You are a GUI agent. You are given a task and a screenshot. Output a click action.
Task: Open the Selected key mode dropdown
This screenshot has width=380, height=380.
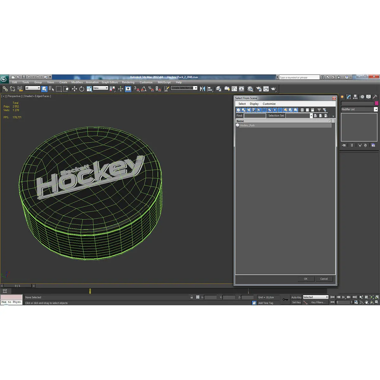316,297
